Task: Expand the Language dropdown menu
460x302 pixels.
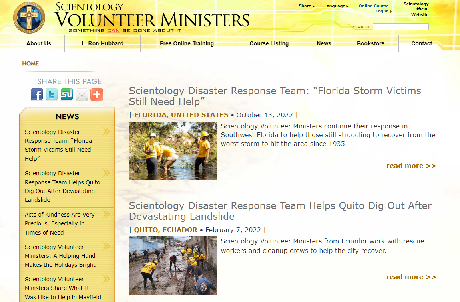Action: [x=337, y=6]
